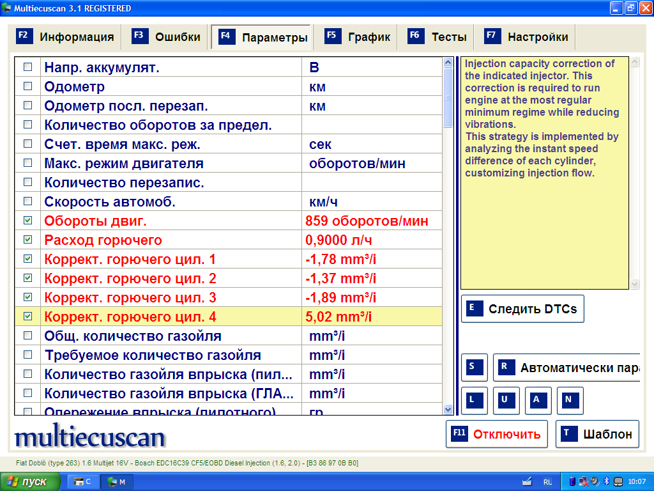The height and width of the screenshot is (491, 654).
Task: Tick the Скорость автомоб. checkbox
Action: point(28,201)
